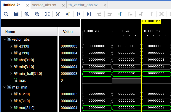Save the waveform configuration

[16, 14]
